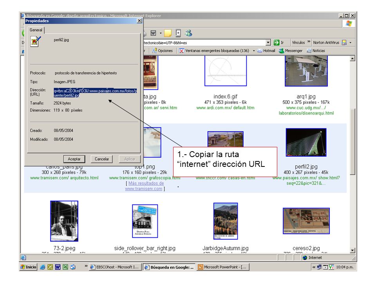This screenshot has width=376, height=282.
Task: Click Ventanas emergentes bloqueadas popup blocker button
Action: pyautogui.click(x=214, y=51)
